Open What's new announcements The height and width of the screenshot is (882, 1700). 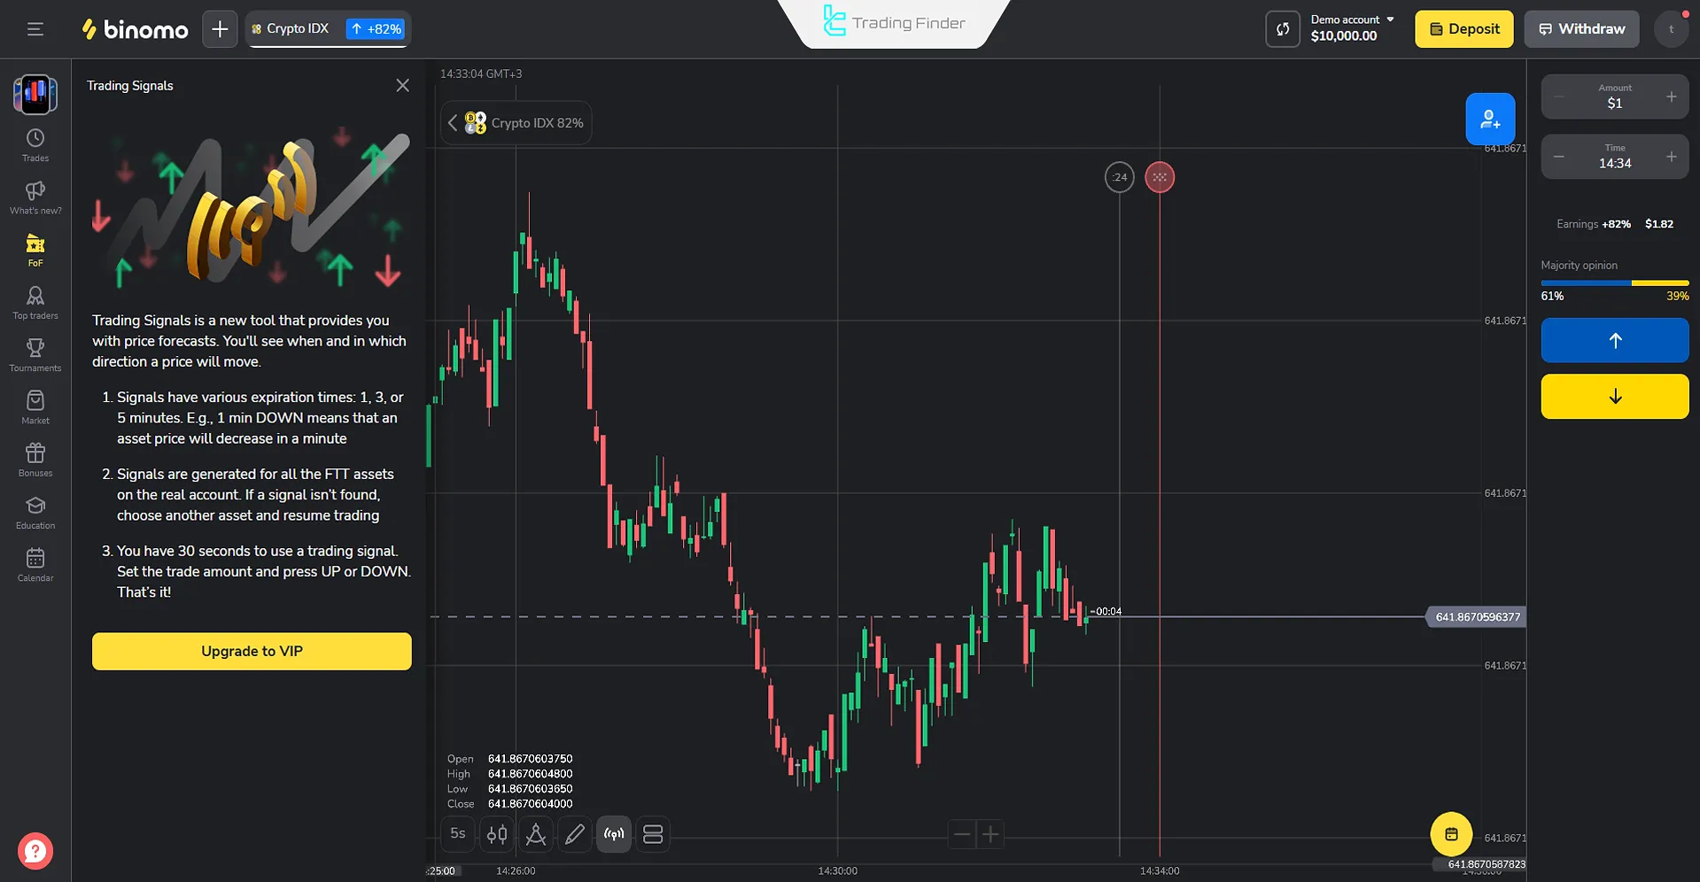(35, 197)
